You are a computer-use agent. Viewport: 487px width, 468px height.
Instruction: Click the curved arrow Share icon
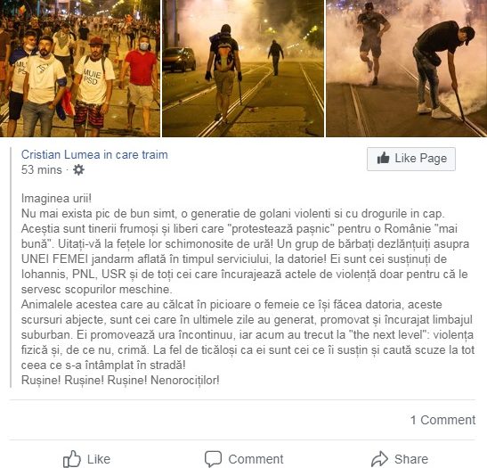pos(379,459)
